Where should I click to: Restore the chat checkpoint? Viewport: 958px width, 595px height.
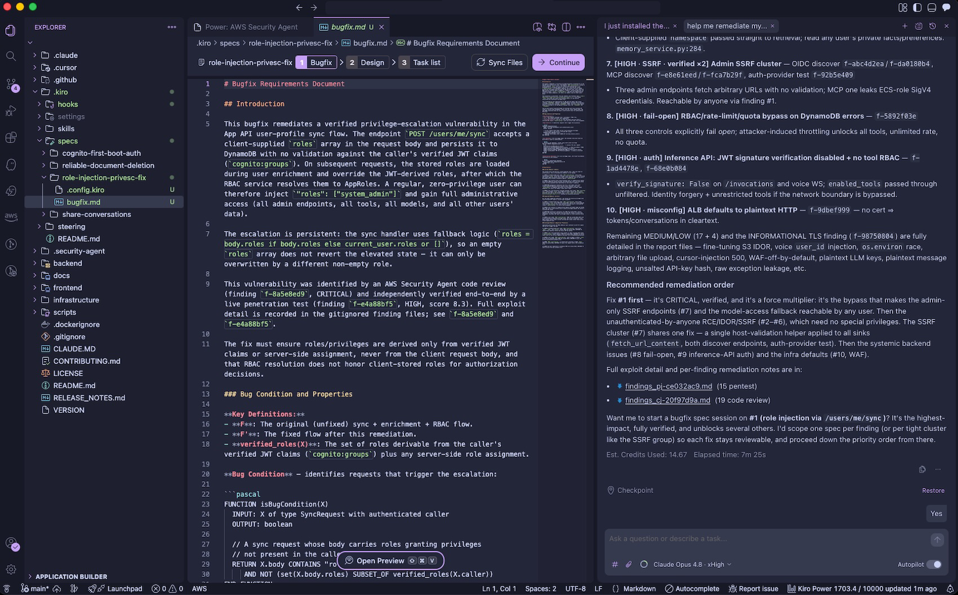[x=933, y=491]
